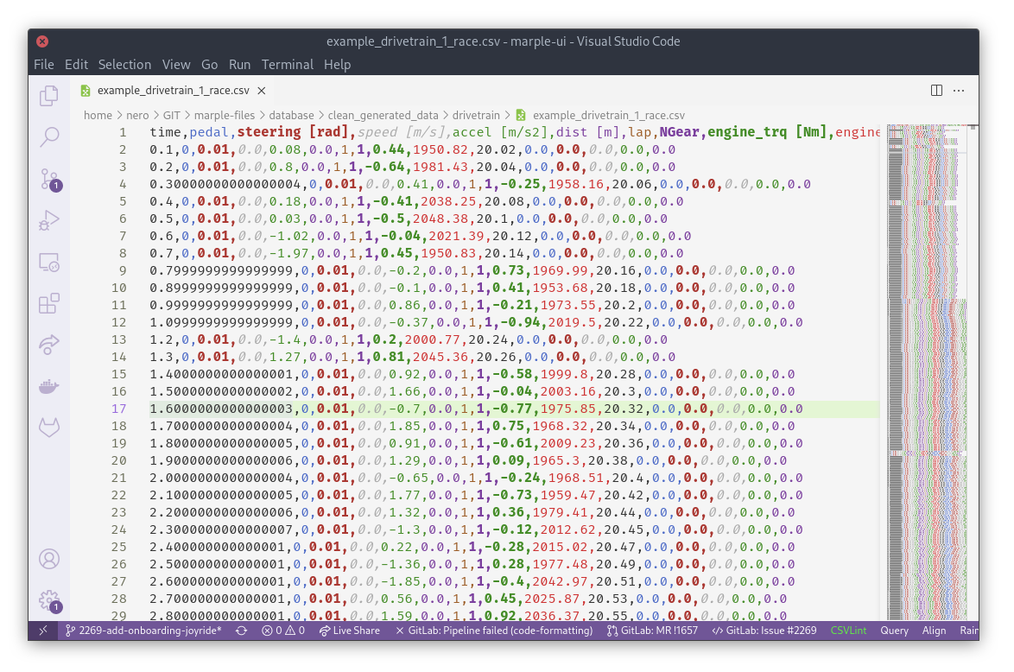Click the 'clean_generated_data' breadcrumb segment

(383, 115)
